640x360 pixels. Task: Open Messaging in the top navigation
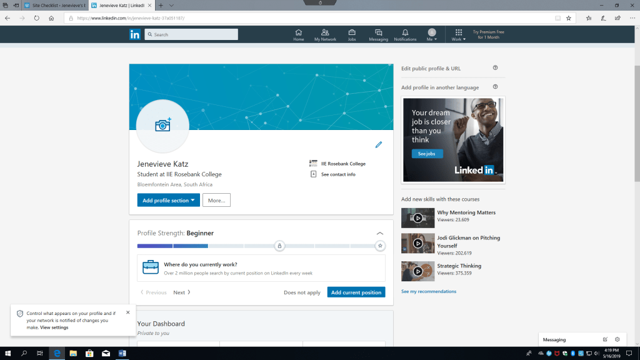378,35
